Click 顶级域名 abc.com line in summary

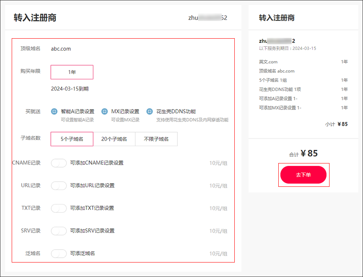pyautogui.click(x=277, y=71)
